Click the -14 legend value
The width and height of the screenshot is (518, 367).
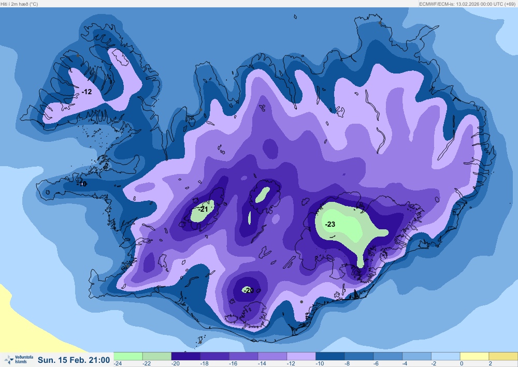(262, 364)
